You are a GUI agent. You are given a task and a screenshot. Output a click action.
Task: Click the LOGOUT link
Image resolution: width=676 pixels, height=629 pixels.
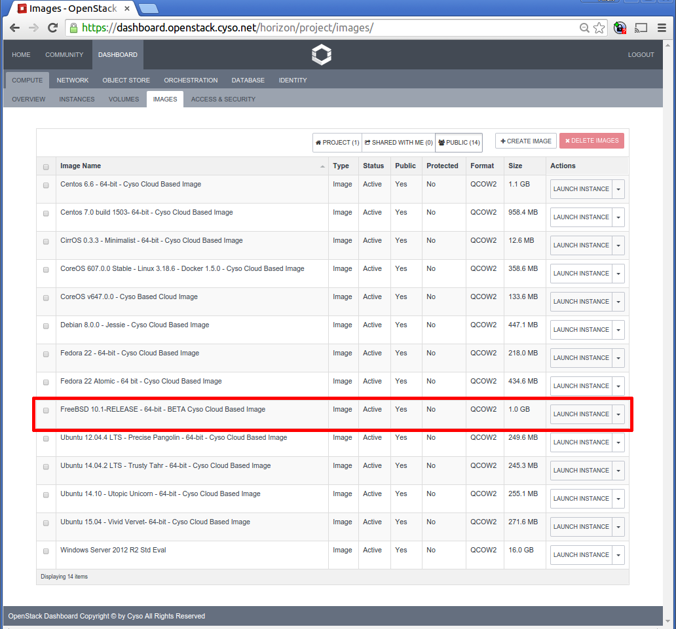tap(641, 55)
